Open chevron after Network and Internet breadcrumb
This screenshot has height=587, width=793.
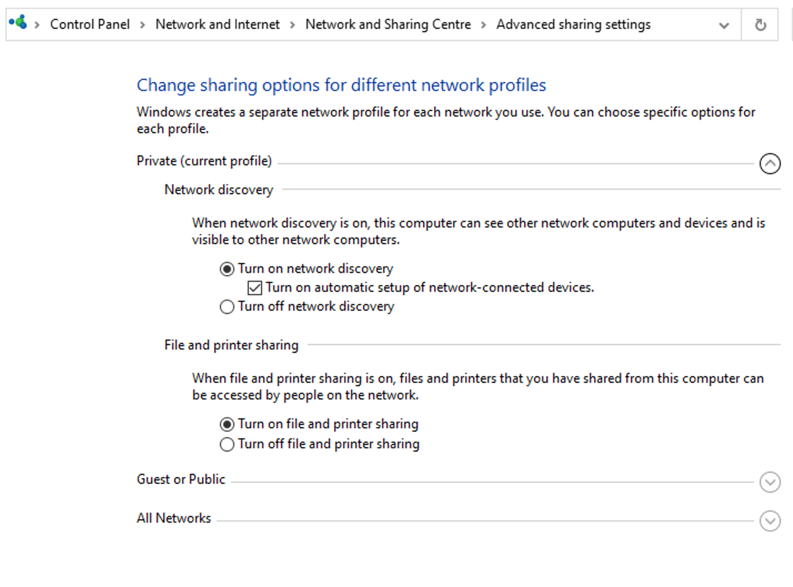293,25
